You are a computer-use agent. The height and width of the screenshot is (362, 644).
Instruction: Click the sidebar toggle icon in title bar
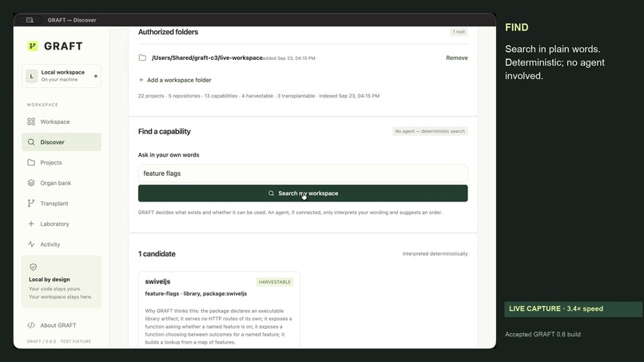point(30,20)
